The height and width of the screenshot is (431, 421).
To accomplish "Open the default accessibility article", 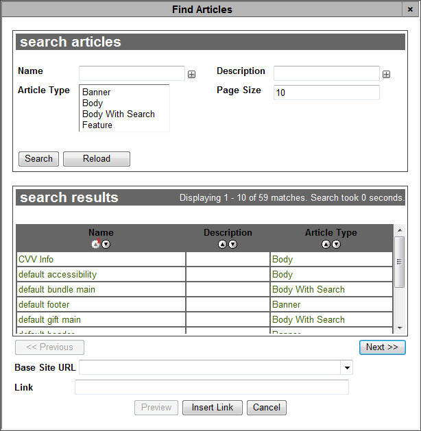I will tap(58, 274).
